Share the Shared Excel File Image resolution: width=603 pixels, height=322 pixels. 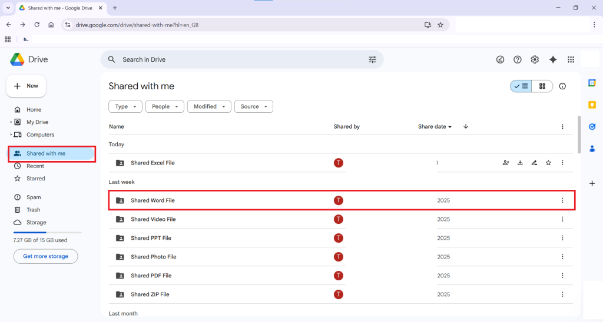point(506,163)
